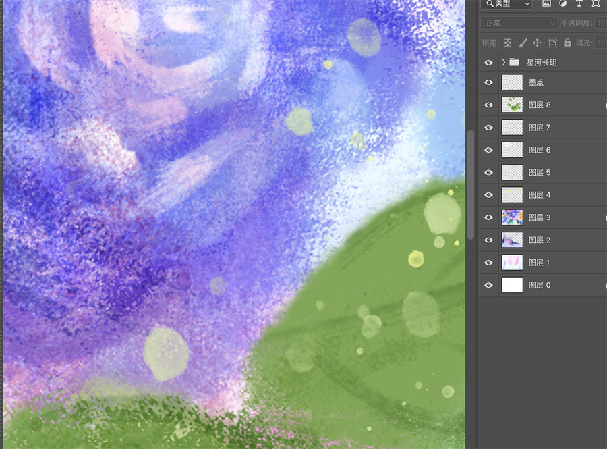Hide the 星河长明 group visibility eye
The height and width of the screenshot is (449, 607).
488,62
